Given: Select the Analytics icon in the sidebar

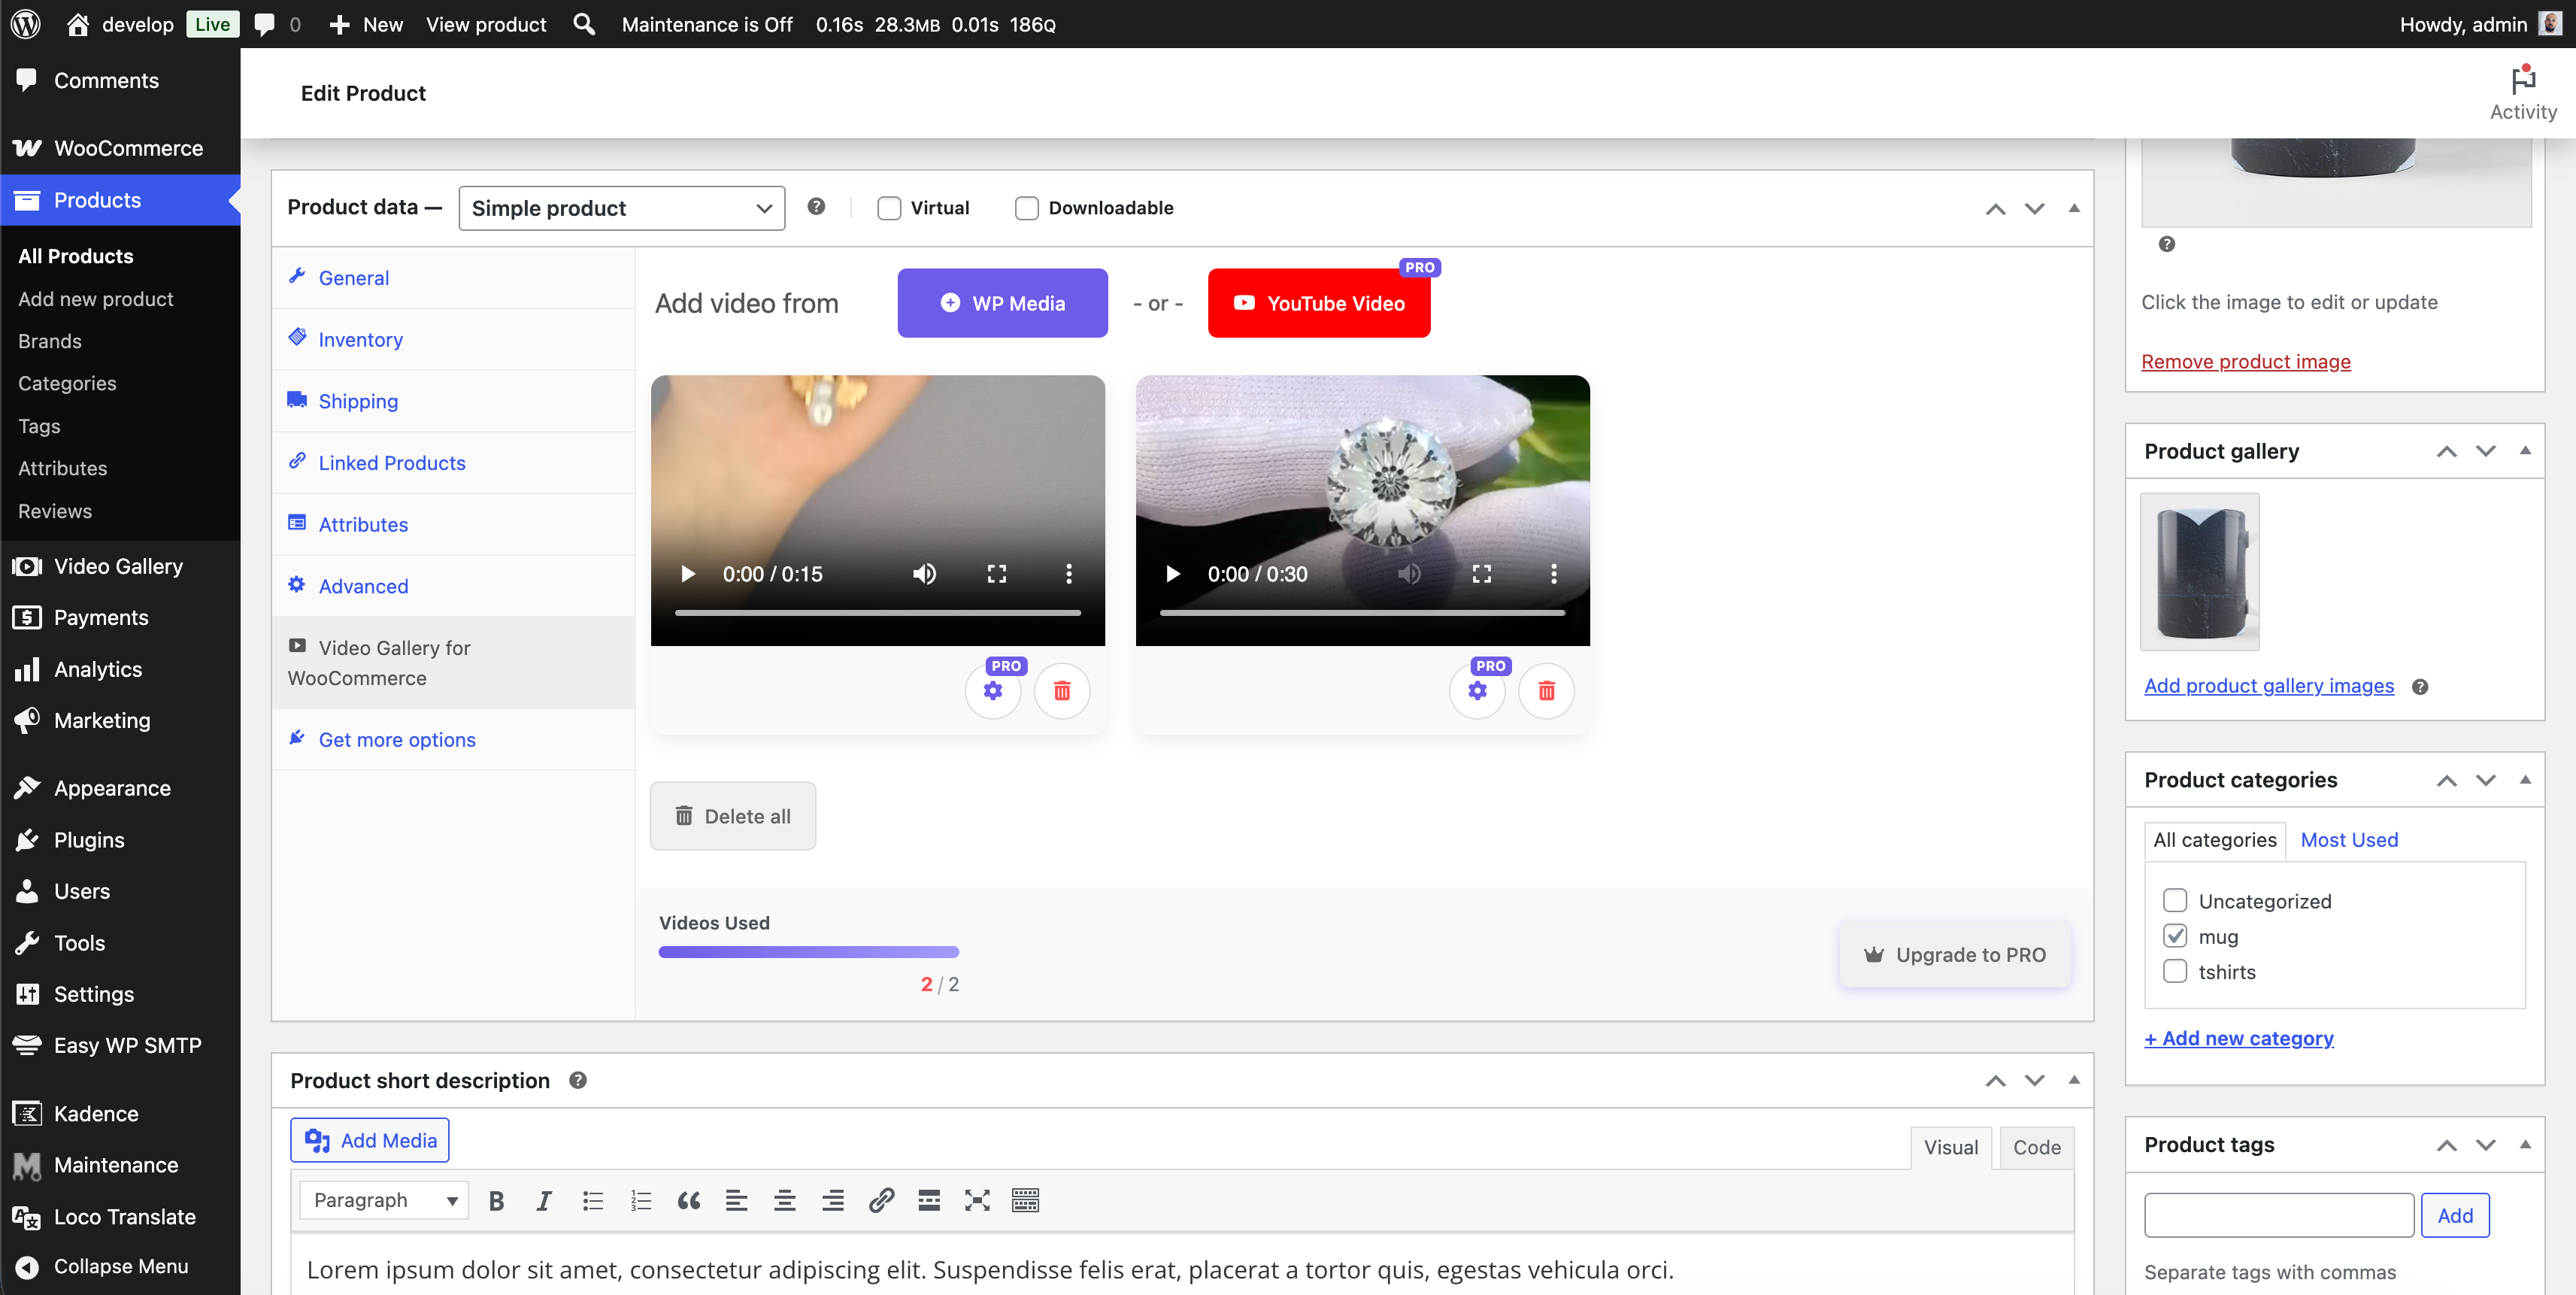Looking at the screenshot, I should pyautogui.click(x=27, y=669).
